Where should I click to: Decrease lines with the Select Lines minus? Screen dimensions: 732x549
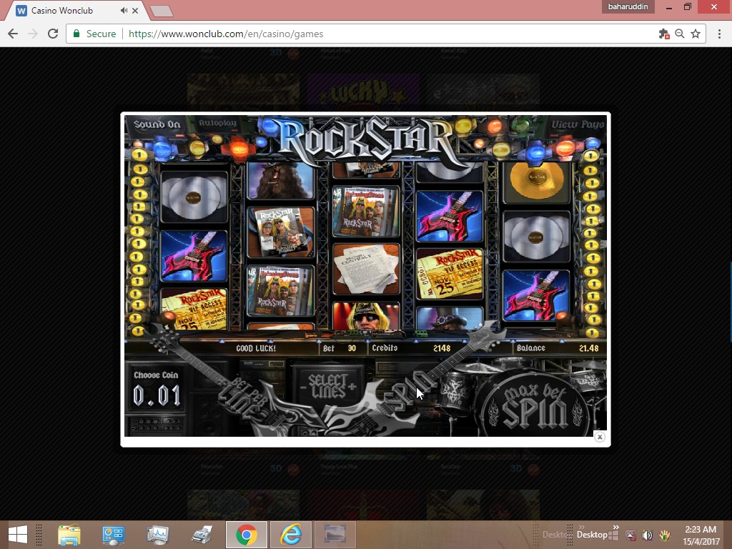[303, 387]
